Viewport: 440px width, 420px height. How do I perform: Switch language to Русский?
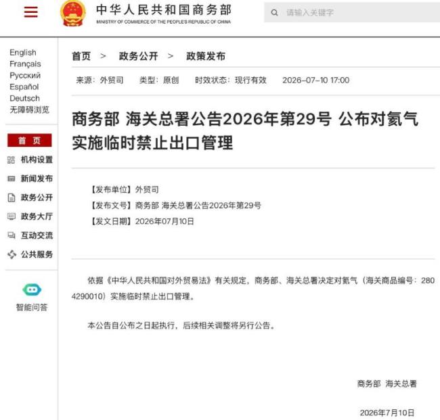[x=25, y=76]
